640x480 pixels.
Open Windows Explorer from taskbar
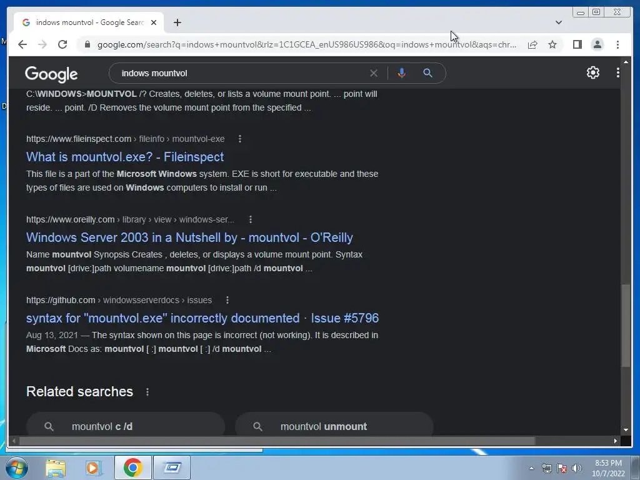[x=56, y=467]
